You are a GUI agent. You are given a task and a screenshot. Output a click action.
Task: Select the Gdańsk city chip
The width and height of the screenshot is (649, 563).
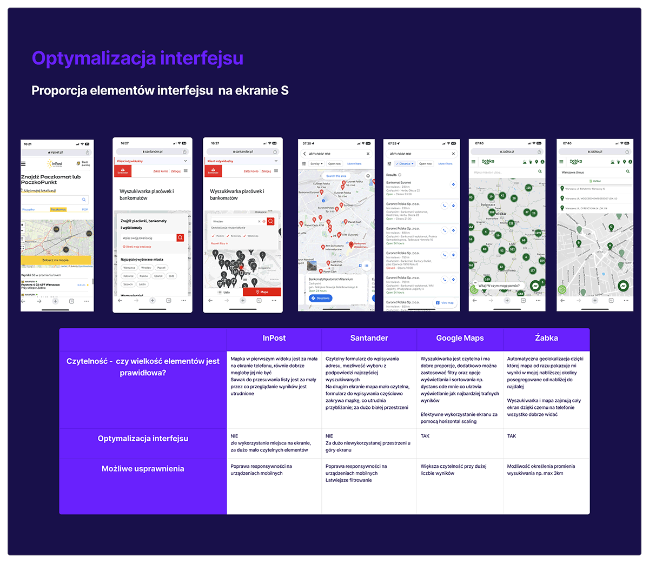pyautogui.click(x=158, y=276)
